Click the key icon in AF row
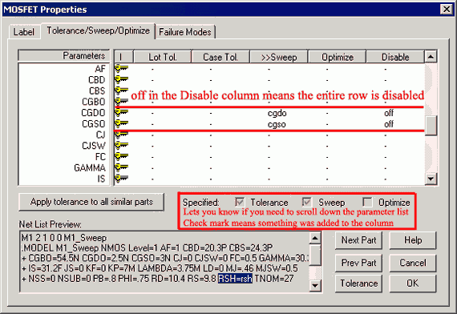 click(122, 68)
